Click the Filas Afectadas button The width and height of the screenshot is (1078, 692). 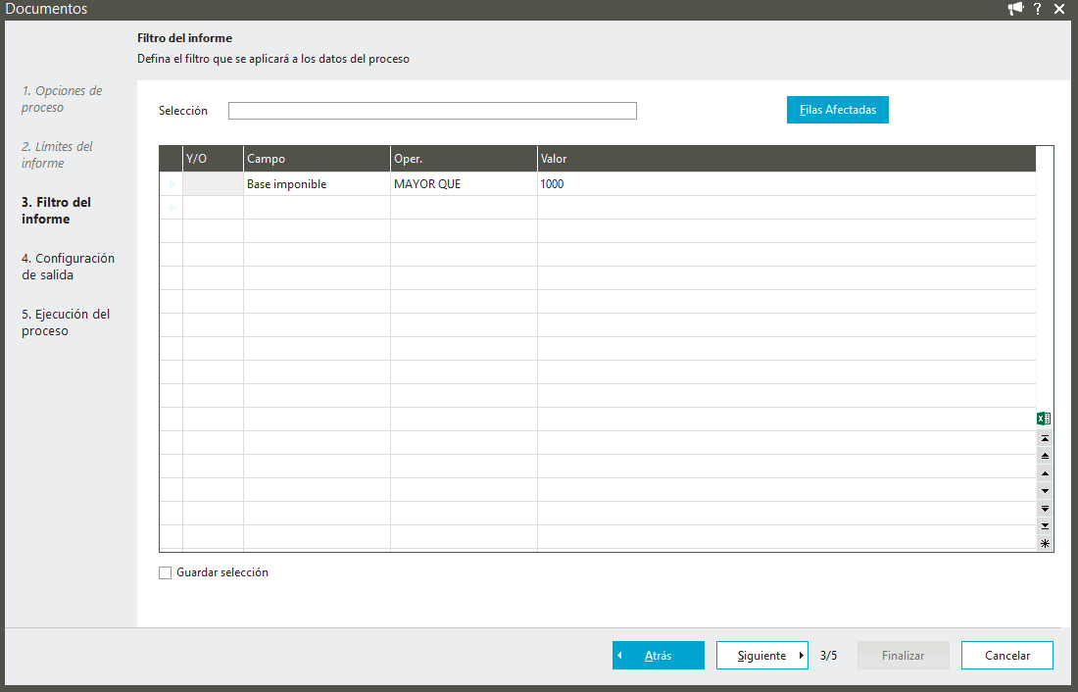[837, 110]
